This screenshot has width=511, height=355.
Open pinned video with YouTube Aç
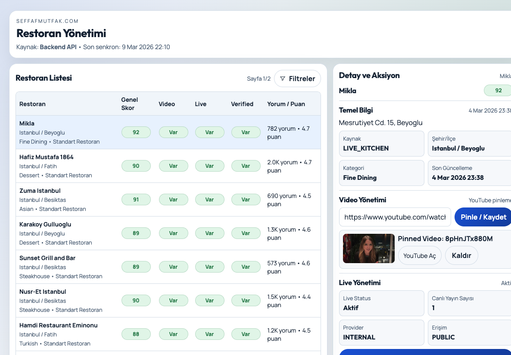click(x=419, y=255)
